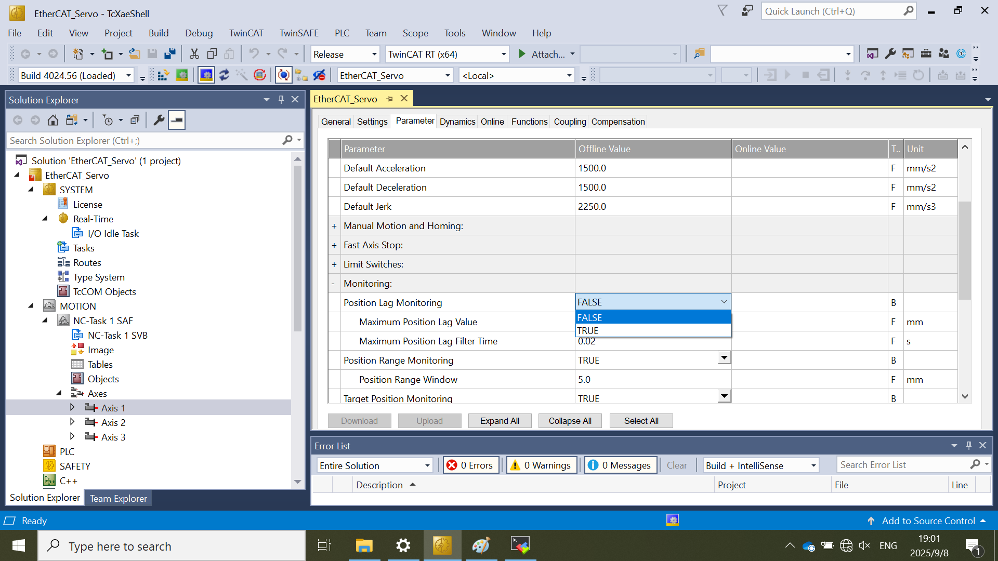The image size is (998, 561).
Task: Switch to the Dynamics tab
Action: click(x=457, y=122)
